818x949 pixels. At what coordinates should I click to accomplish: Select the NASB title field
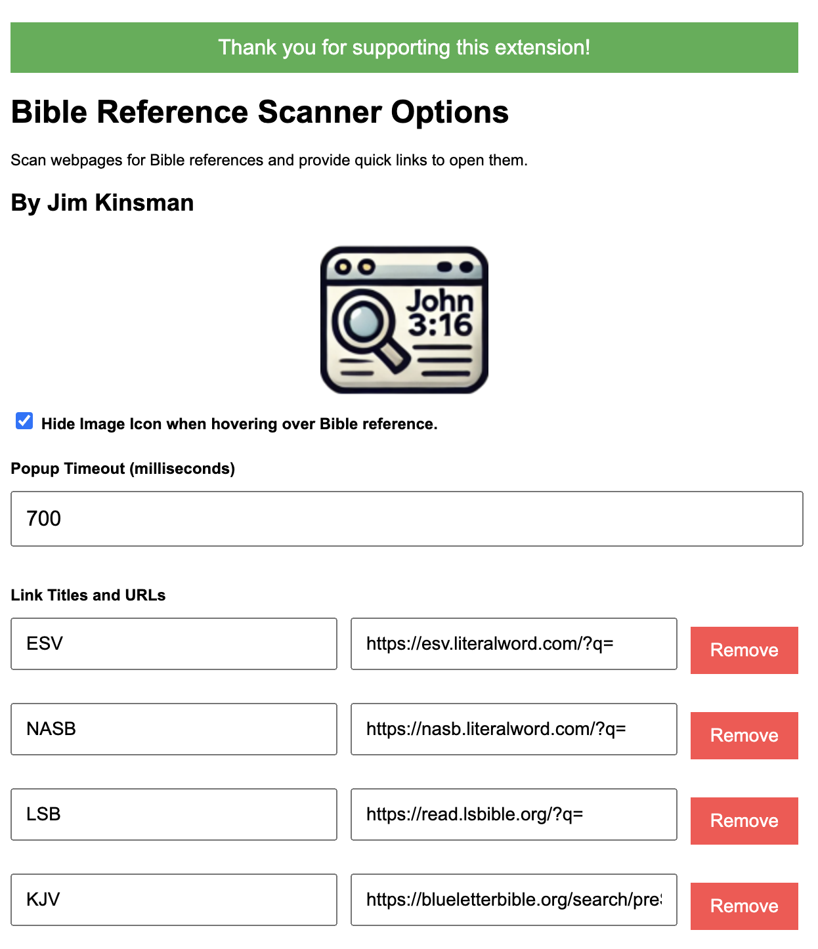click(x=173, y=729)
